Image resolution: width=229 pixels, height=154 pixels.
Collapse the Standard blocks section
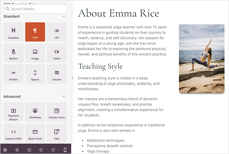(x=64, y=16)
